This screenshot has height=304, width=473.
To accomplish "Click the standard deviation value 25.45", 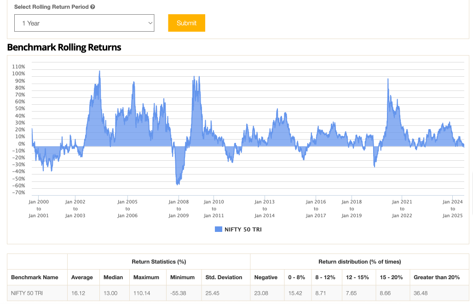I will pos(213,293).
